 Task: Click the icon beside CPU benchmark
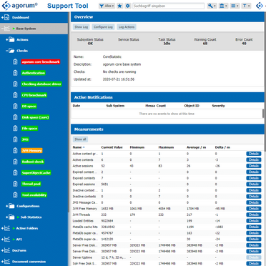15,95
